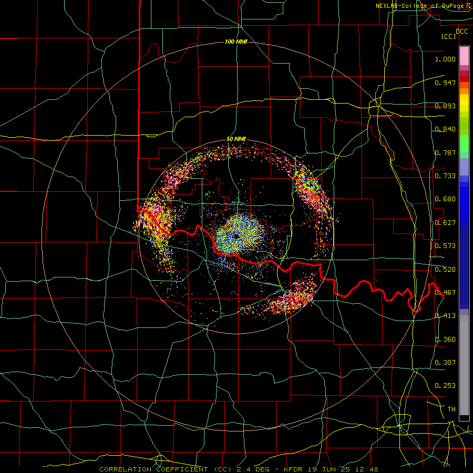Click the 0.733 legend value
The height and width of the screenshot is (473, 473).
(445, 176)
